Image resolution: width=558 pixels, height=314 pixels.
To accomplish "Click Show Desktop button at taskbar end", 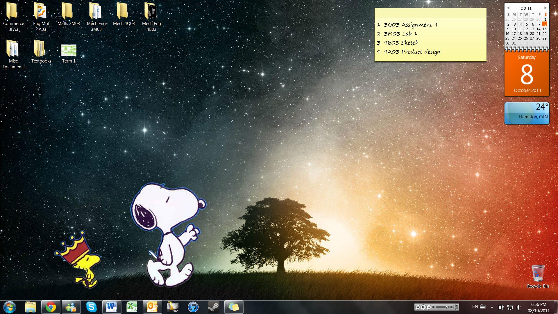I will coord(556,307).
